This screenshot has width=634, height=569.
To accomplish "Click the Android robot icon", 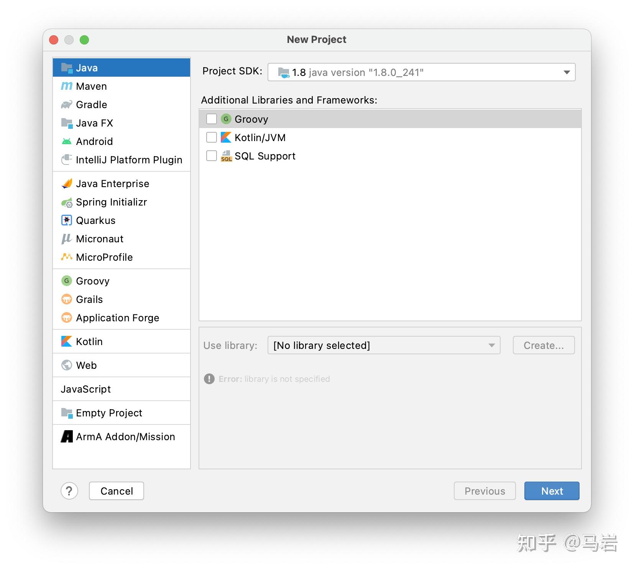I will [66, 141].
